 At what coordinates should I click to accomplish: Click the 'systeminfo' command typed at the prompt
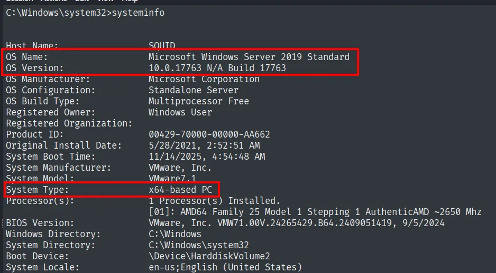(138, 13)
